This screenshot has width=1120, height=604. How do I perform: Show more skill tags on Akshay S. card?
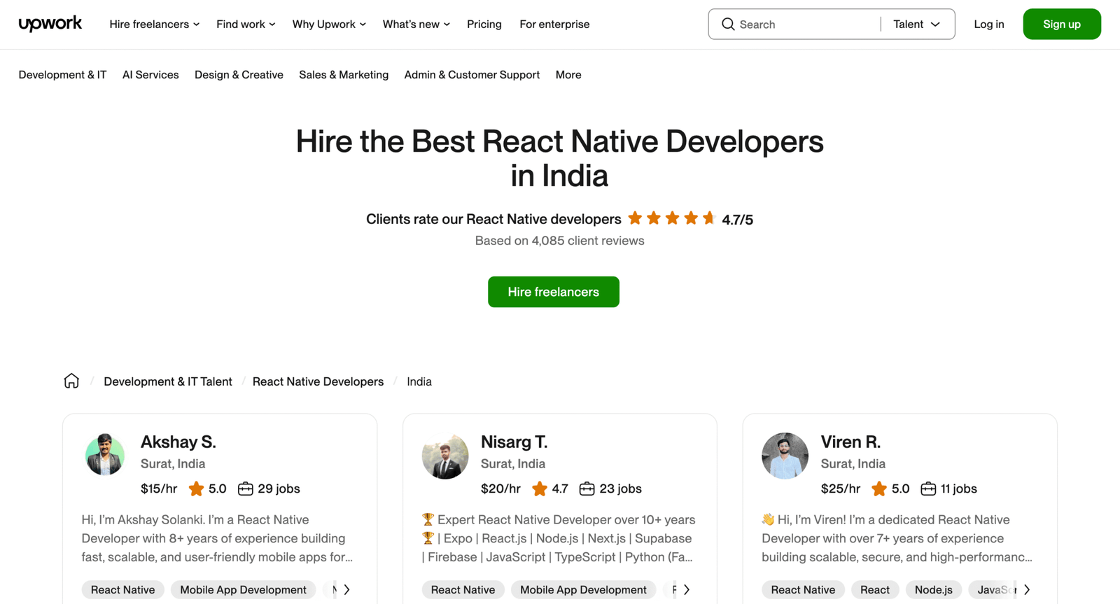click(346, 590)
